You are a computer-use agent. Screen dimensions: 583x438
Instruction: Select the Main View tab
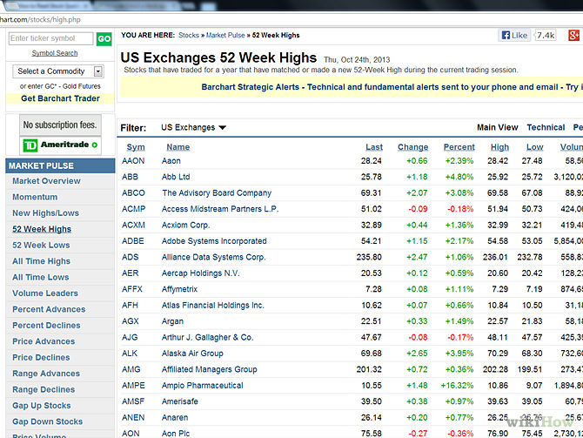(497, 127)
